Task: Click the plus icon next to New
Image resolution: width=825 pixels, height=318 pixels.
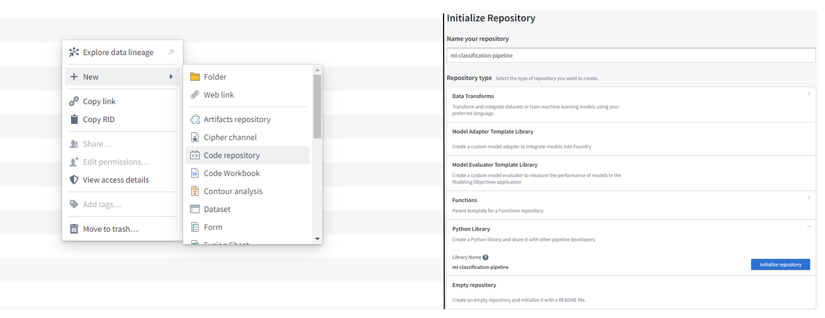Action: (x=74, y=77)
